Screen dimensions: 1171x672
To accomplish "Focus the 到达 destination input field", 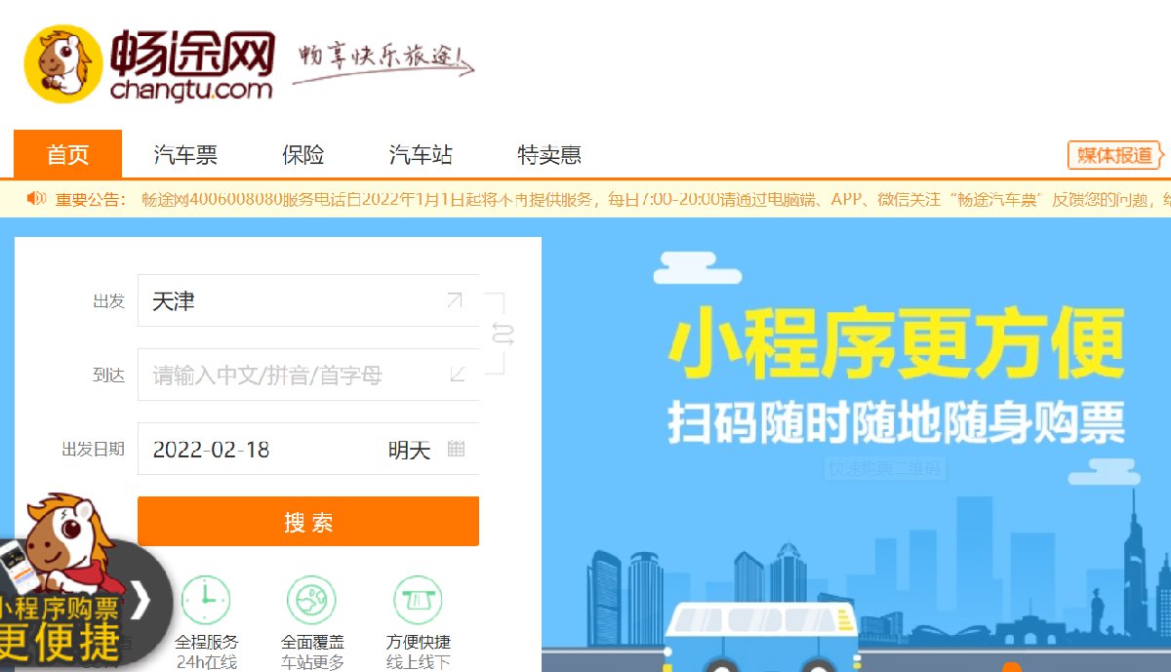I will 308,375.
